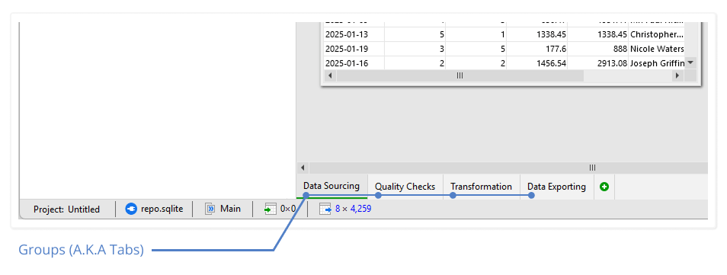Click the table's vertical scroll down arrow
Viewport: 727px width, 275px height.
(691, 62)
